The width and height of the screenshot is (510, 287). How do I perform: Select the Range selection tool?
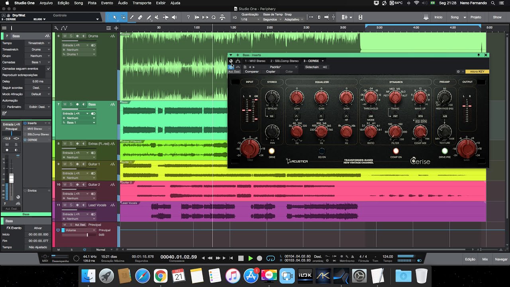[x=123, y=18]
